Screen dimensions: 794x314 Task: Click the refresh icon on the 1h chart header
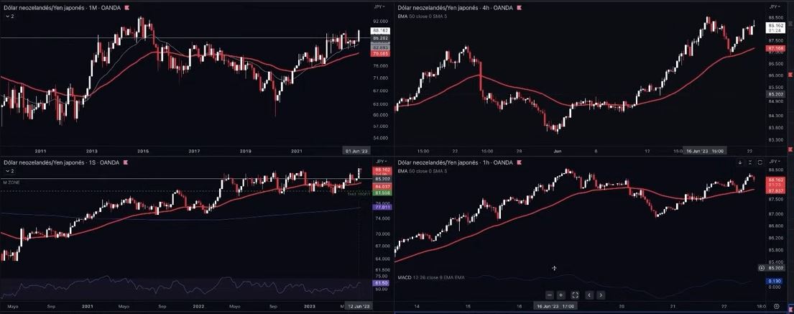[x=760, y=162]
